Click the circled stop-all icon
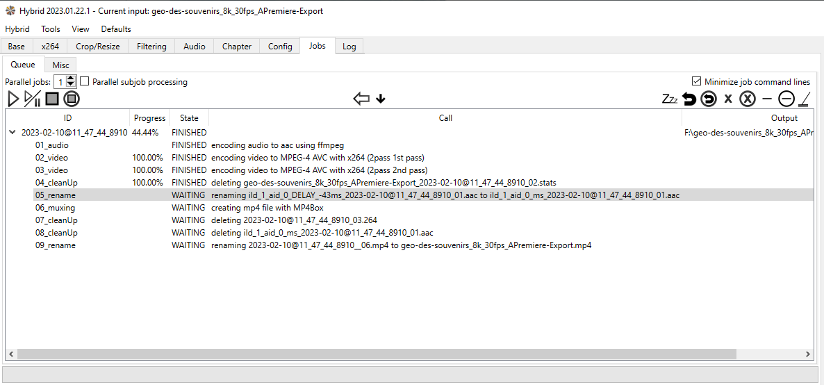Screen dimensions: 824x385 click(x=72, y=99)
